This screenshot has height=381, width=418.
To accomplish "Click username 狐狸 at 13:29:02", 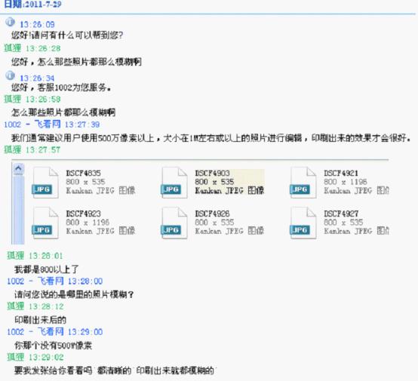I will (x=15, y=357).
